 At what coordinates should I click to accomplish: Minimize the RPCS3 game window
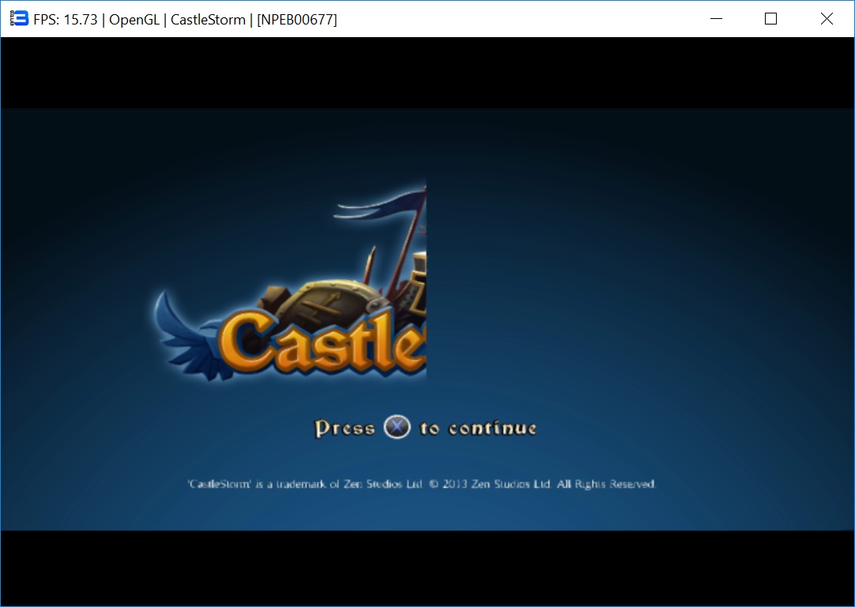[717, 19]
